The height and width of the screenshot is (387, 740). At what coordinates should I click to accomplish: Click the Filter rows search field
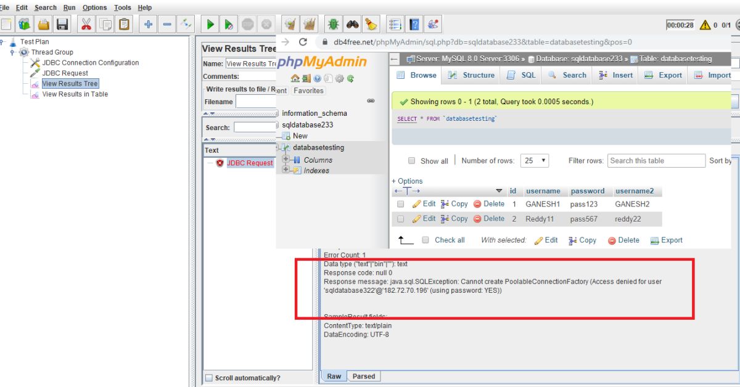[656, 161]
